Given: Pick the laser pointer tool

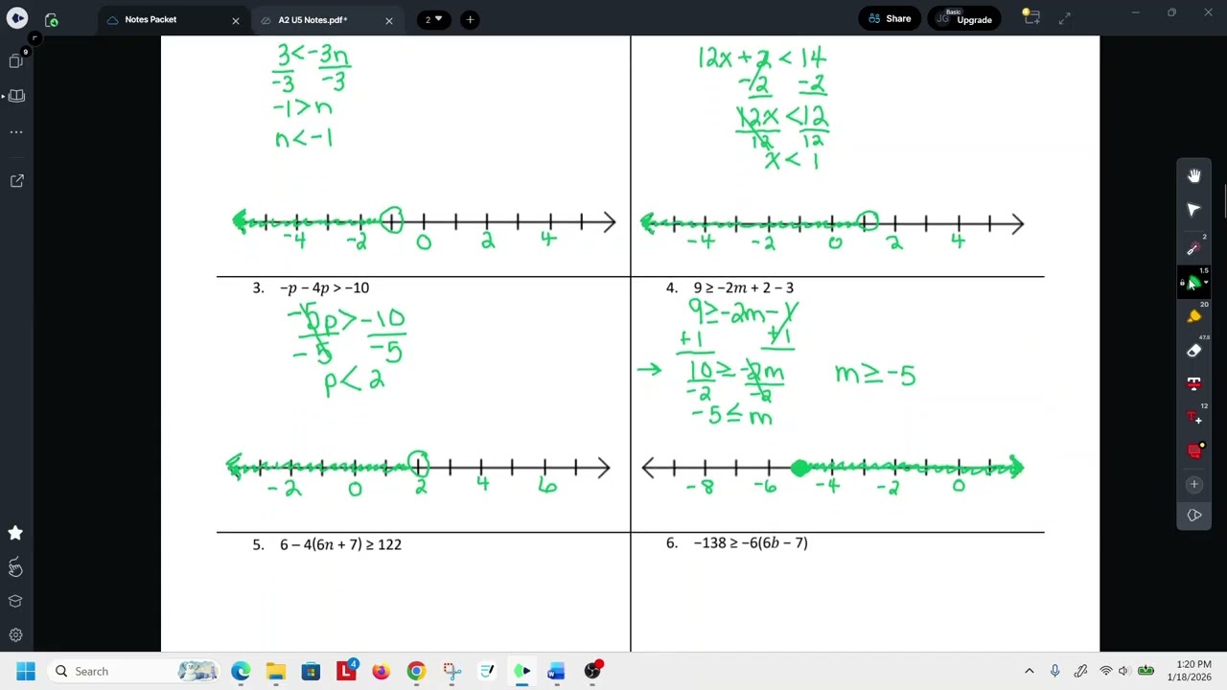Looking at the screenshot, I should [1194, 249].
